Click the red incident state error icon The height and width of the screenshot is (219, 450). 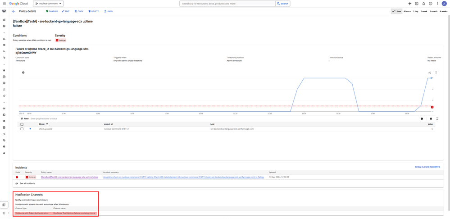tap(17, 177)
